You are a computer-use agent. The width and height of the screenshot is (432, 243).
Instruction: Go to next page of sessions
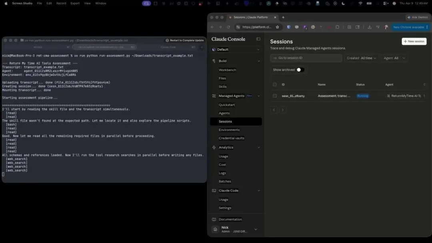(284, 110)
